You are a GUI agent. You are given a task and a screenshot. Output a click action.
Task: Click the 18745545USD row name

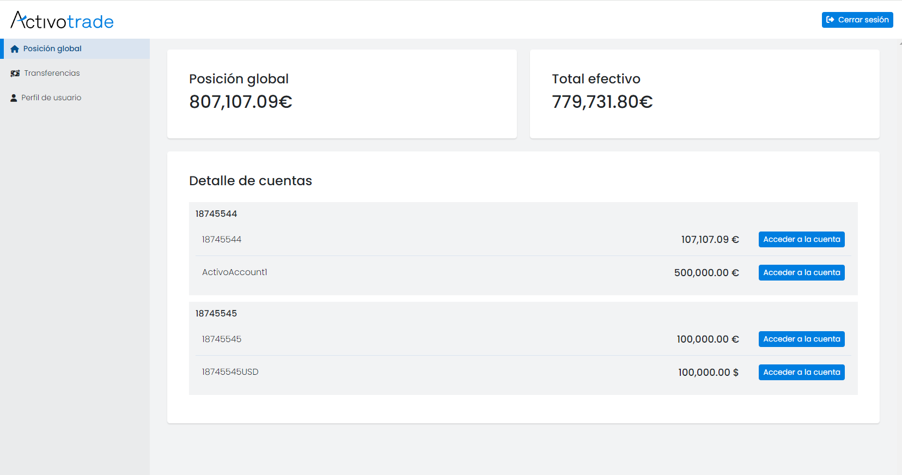pos(230,372)
